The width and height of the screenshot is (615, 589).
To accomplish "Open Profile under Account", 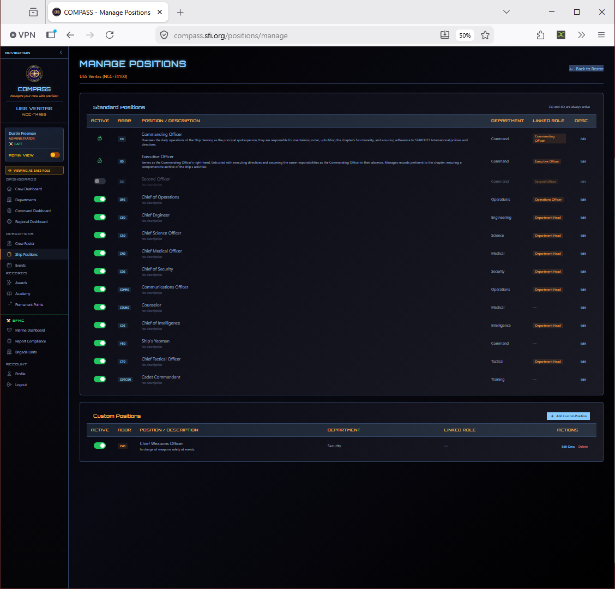I will point(20,374).
